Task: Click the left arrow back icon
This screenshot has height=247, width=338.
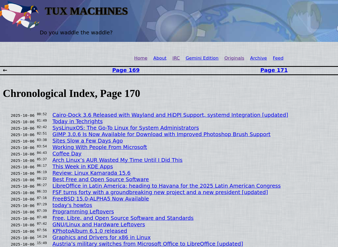Action: click(5, 70)
